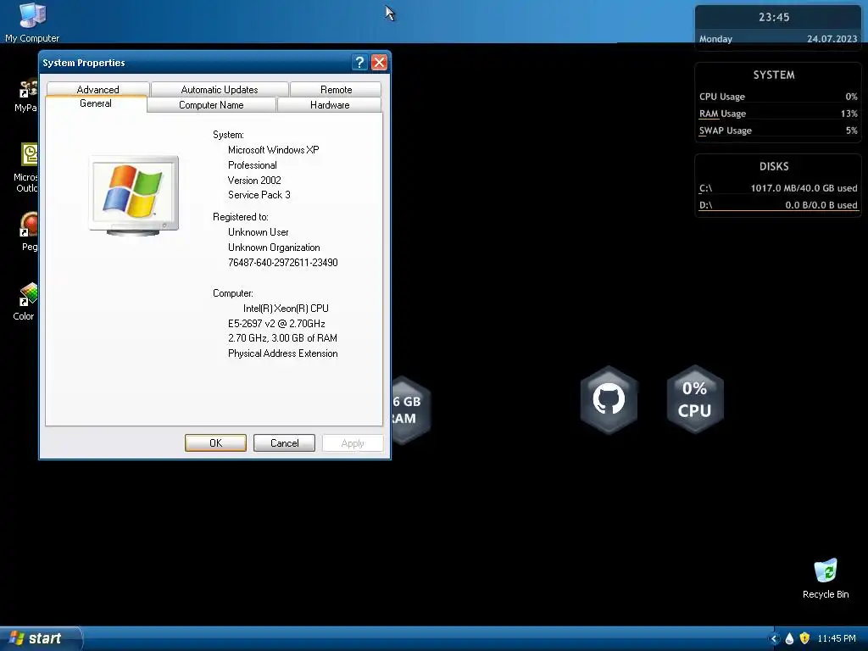
Task: Switch to the Hardware tab
Action: click(330, 104)
